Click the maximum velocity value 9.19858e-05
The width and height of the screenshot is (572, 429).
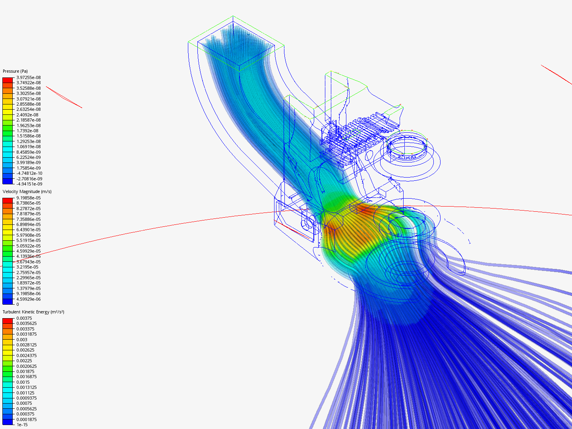point(29,198)
